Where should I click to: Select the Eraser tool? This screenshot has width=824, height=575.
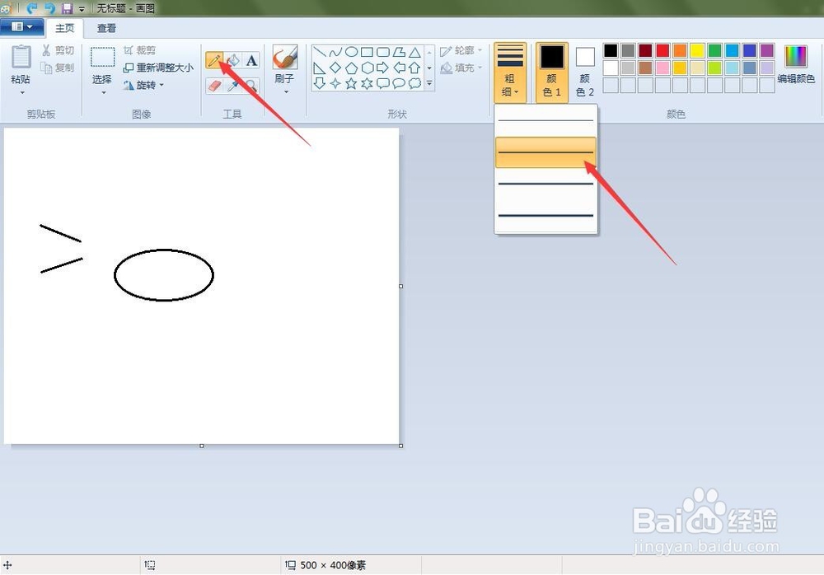214,85
